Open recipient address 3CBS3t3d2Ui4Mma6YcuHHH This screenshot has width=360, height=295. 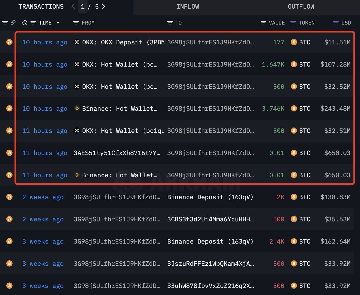pos(211,219)
